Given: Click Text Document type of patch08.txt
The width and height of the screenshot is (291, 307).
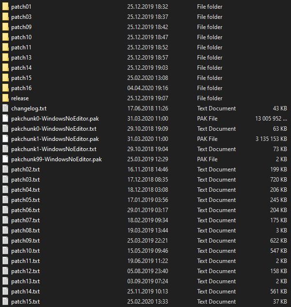Looking at the screenshot, I should tap(216, 230).
